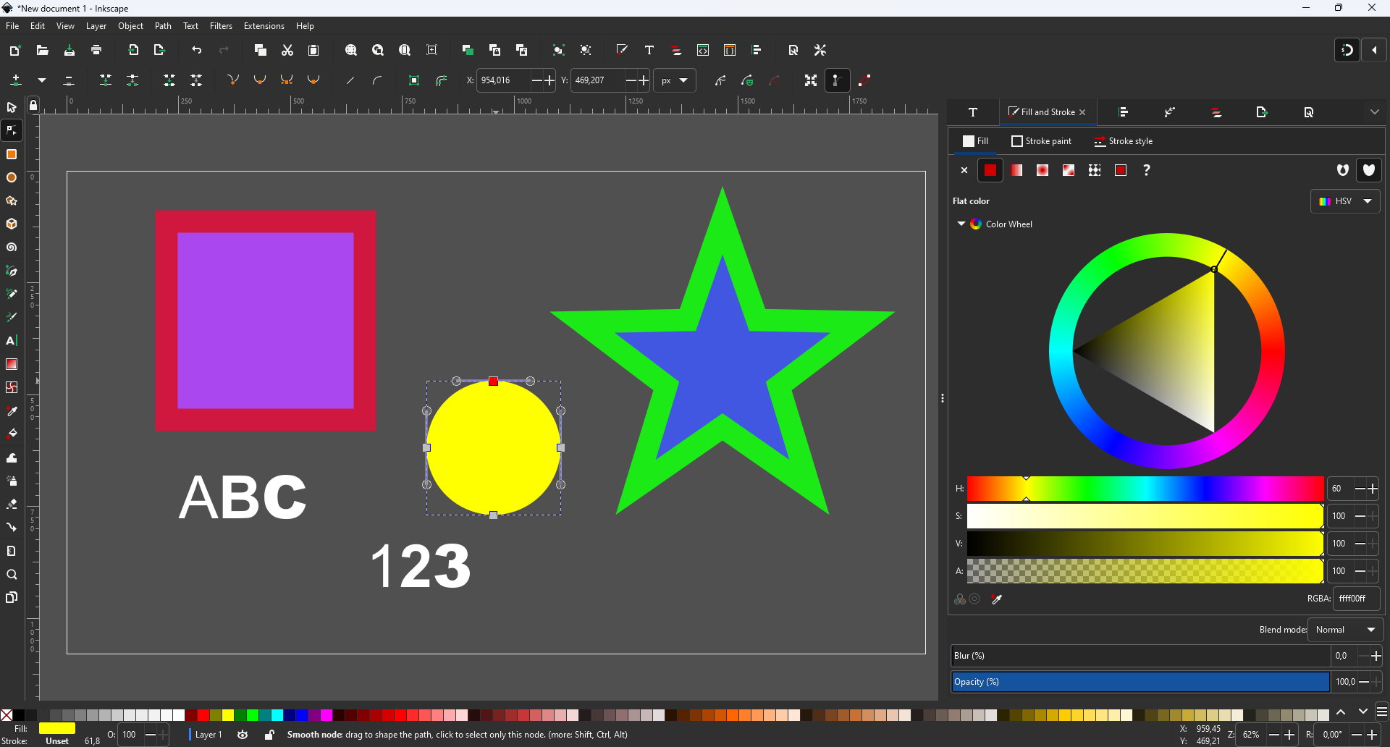The width and height of the screenshot is (1390, 747).
Task: Select Flat color paint type
Action: coord(990,170)
